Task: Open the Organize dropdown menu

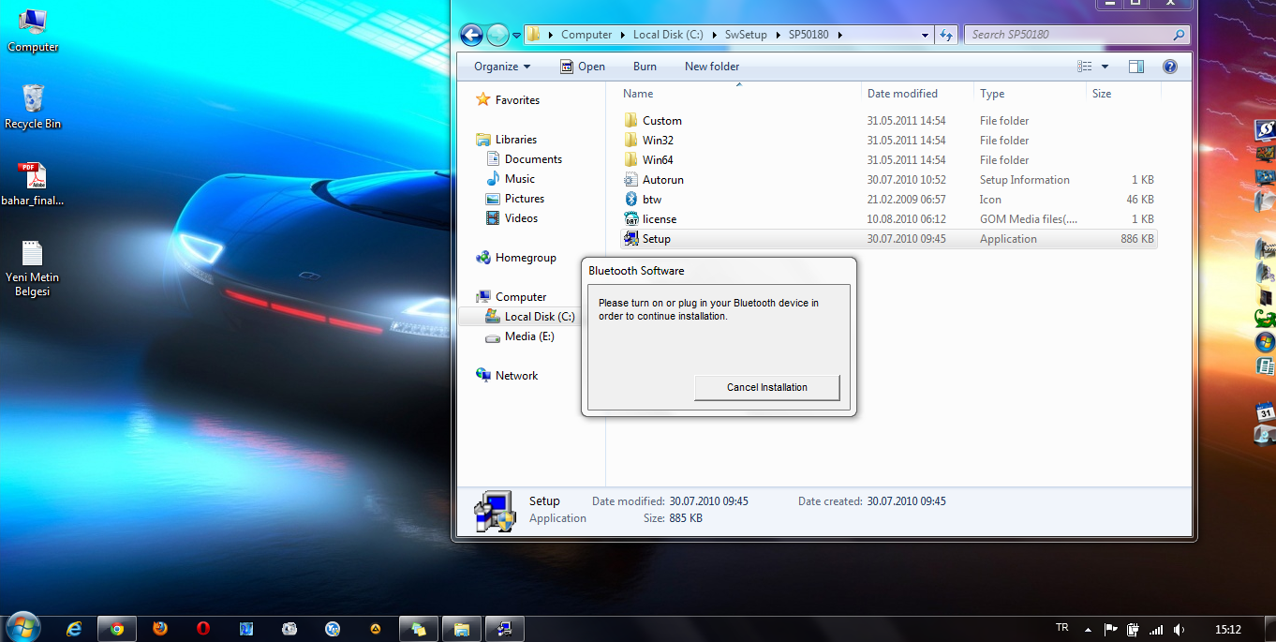Action: 502,66
